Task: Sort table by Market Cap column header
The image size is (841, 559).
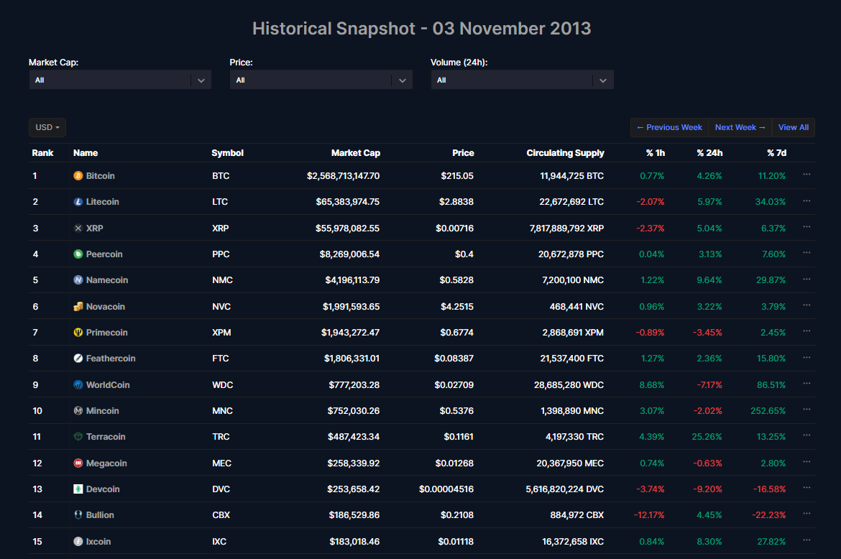Action: pyautogui.click(x=355, y=153)
